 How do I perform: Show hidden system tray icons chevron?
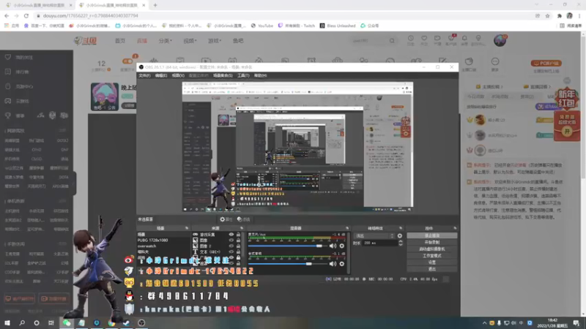(x=484, y=323)
